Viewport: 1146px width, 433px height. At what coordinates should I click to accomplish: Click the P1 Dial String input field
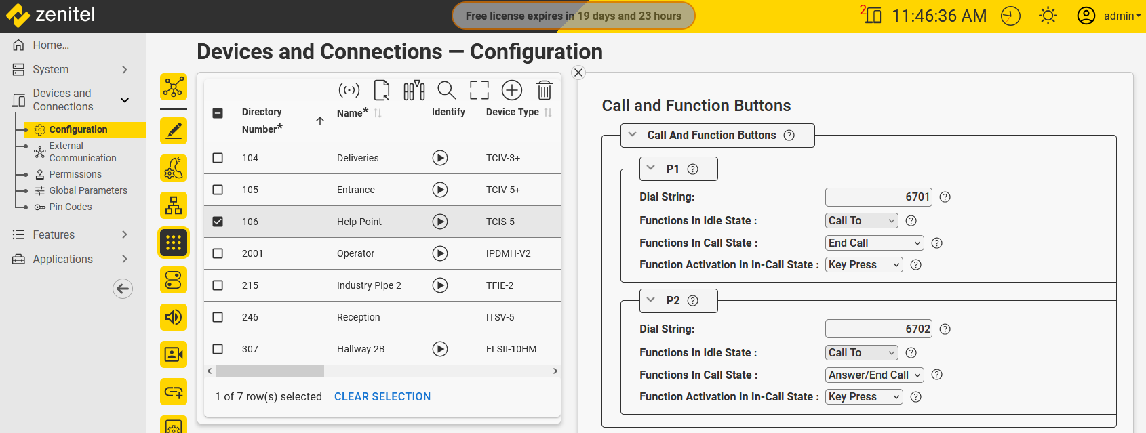tap(878, 197)
